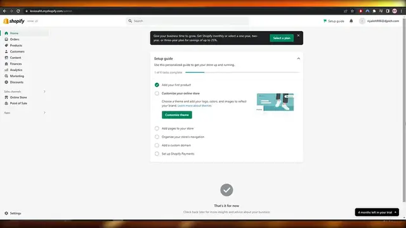Click the Marketing target icon
Screen dimensions: 406x228
6,76
